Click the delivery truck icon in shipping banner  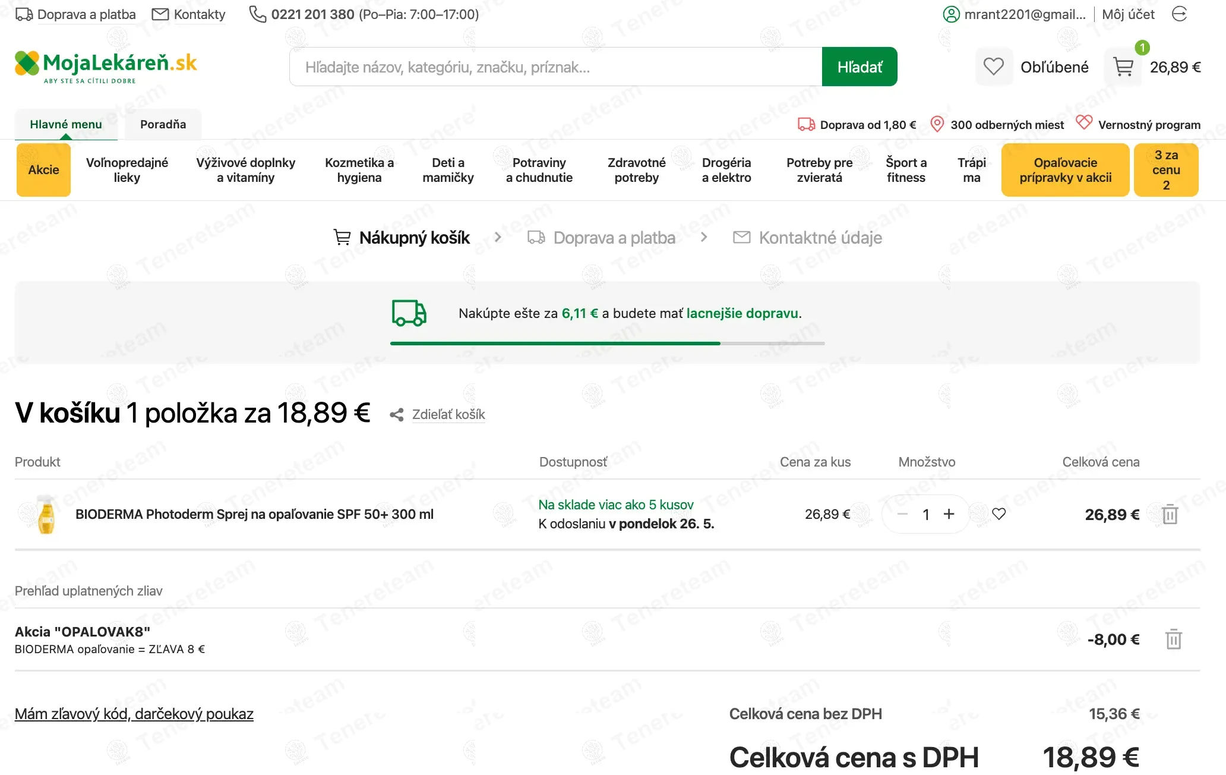(x=409, y=313)
